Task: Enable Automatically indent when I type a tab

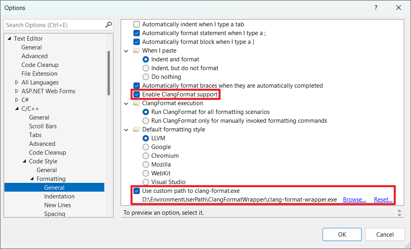Action: (x=137, y=24)
